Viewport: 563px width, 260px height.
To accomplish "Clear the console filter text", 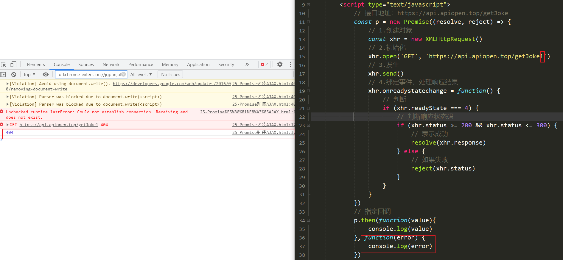I will click(x=123, y=74).
